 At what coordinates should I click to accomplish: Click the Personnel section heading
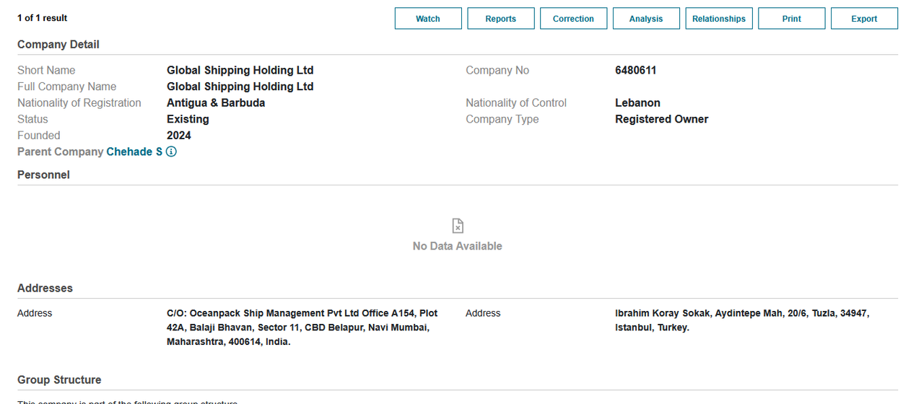pos(43,175)
